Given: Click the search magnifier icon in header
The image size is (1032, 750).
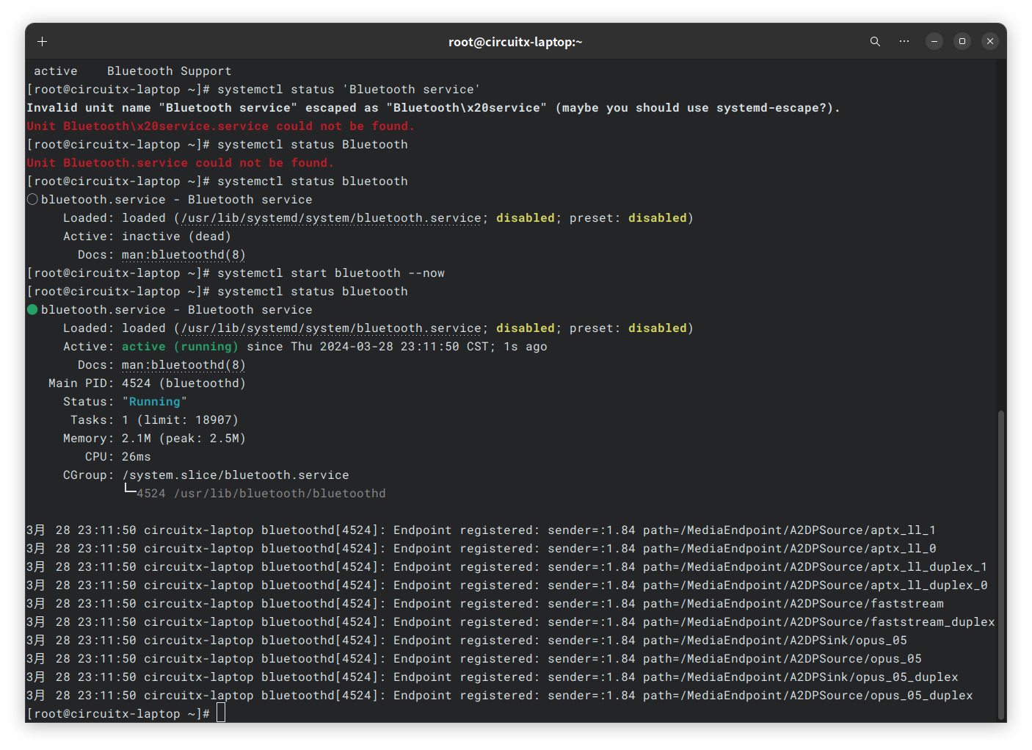Looking at the screenshot, I should pyautogui.click(x=875, y=42).
